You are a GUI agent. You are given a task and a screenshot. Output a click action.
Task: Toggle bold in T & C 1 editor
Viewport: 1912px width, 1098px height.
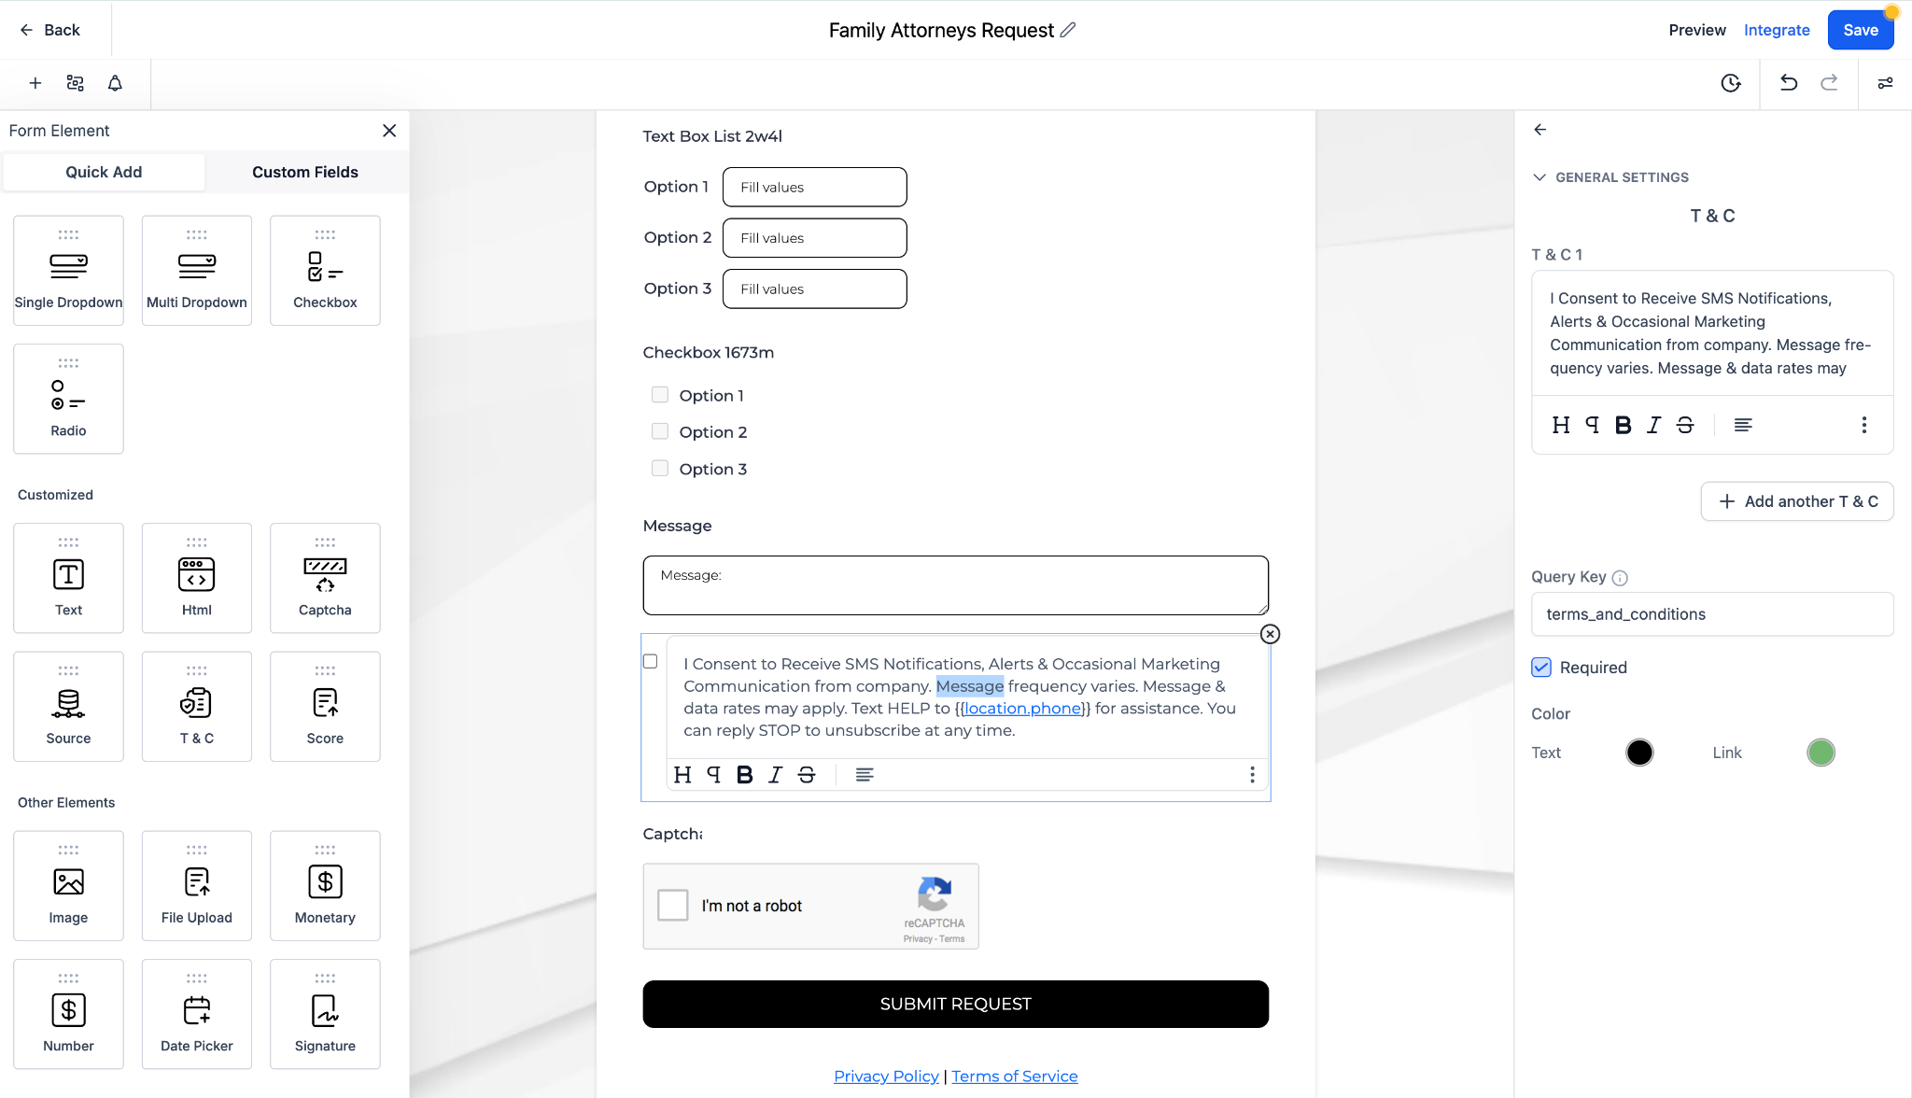click(x=1623, y=426)
